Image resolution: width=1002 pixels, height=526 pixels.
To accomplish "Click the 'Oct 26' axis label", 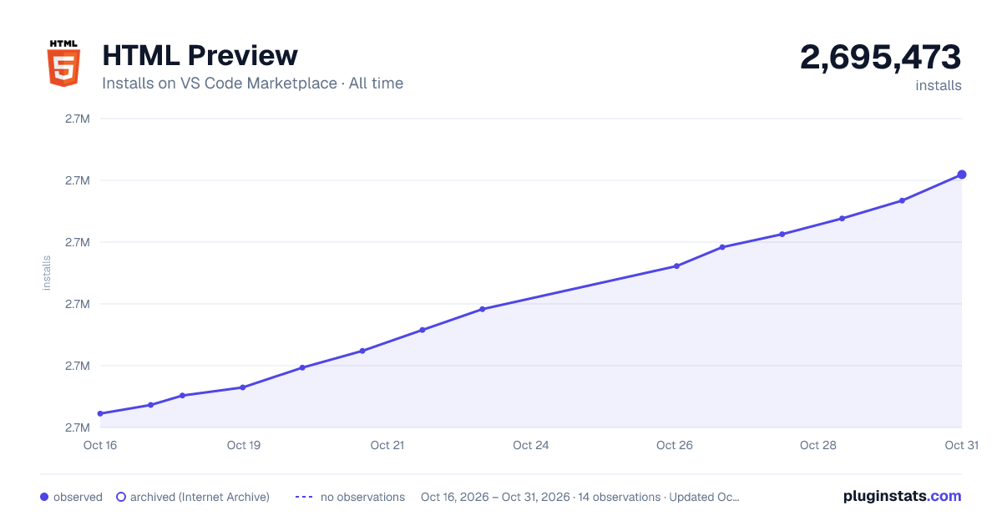I will (x=675, y=445).
